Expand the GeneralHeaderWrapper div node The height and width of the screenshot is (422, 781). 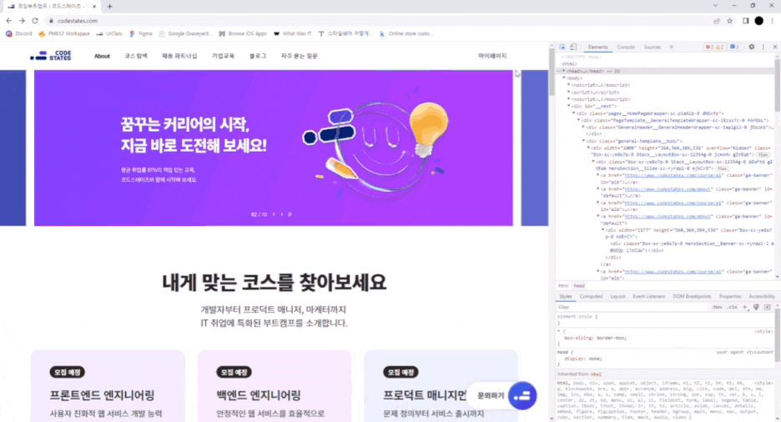coord(583,127)
